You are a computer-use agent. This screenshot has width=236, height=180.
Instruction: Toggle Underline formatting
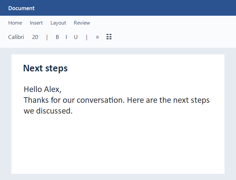coord(76,37)
